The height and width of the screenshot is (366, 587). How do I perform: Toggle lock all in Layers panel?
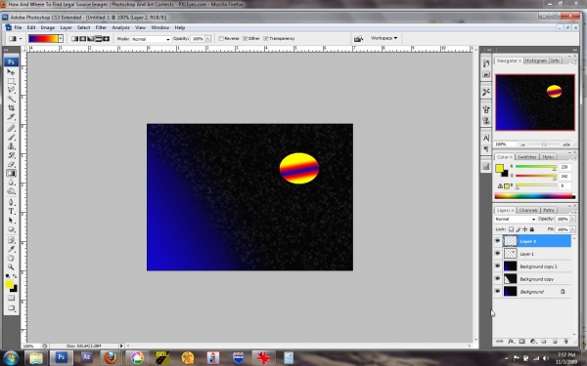coord(532,229)
